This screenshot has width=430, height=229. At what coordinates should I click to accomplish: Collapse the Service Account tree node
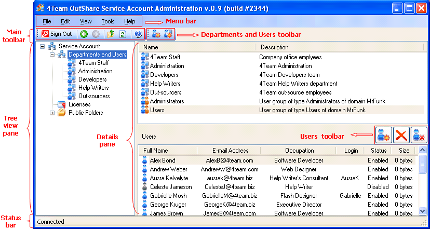(x=42, y=46)
